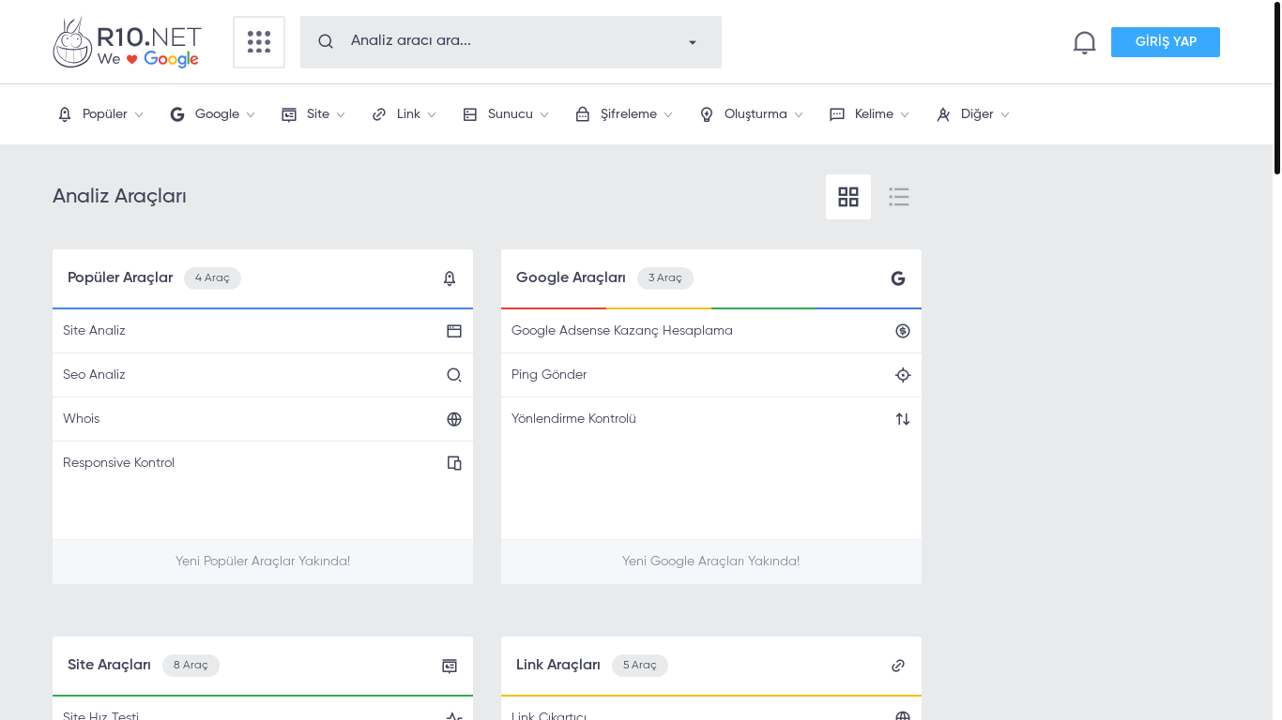Expand the Popüler menu chevron
The height and width of the screenshot is (720, 1282).
139,115
